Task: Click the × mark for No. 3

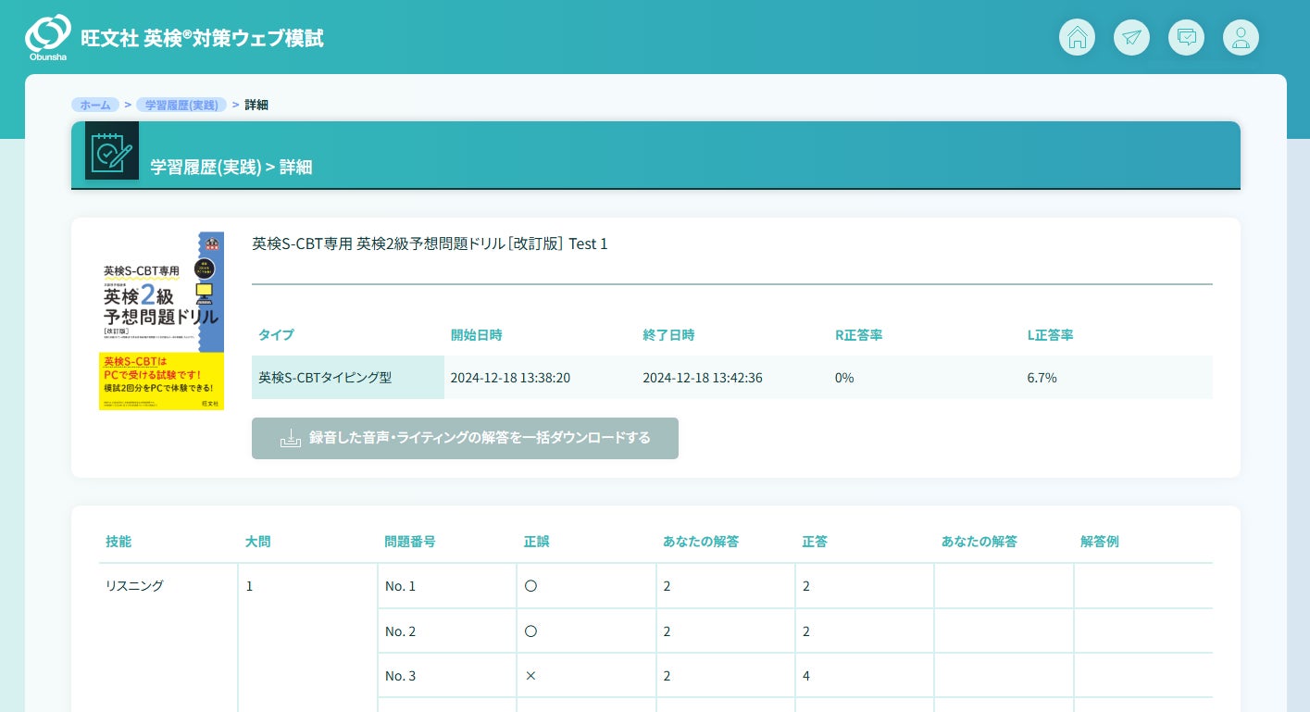Action: coord(530,676)
